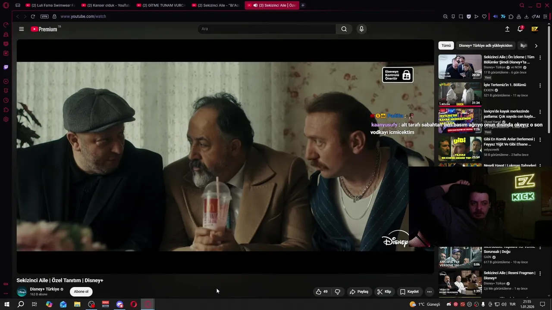Viewport: 552px width, 310px height.
Task: Open Twitch panel in Opera sidebar
Action: 6,67
